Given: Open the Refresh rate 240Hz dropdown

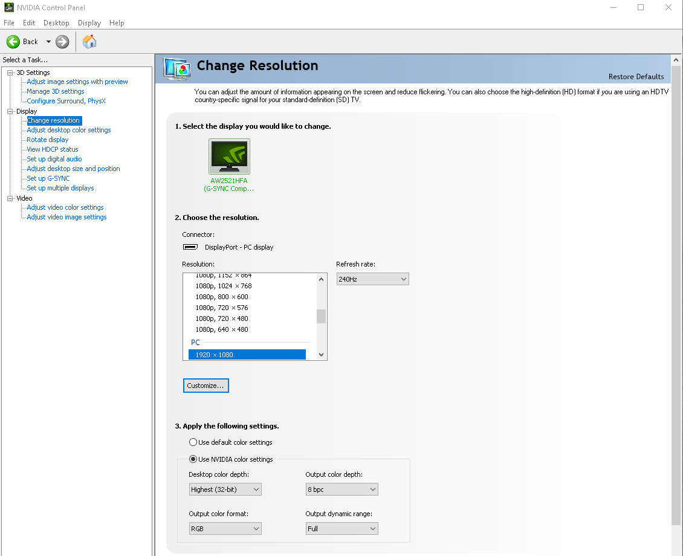Looking at the screenshot, I should [x=372, y=279].
